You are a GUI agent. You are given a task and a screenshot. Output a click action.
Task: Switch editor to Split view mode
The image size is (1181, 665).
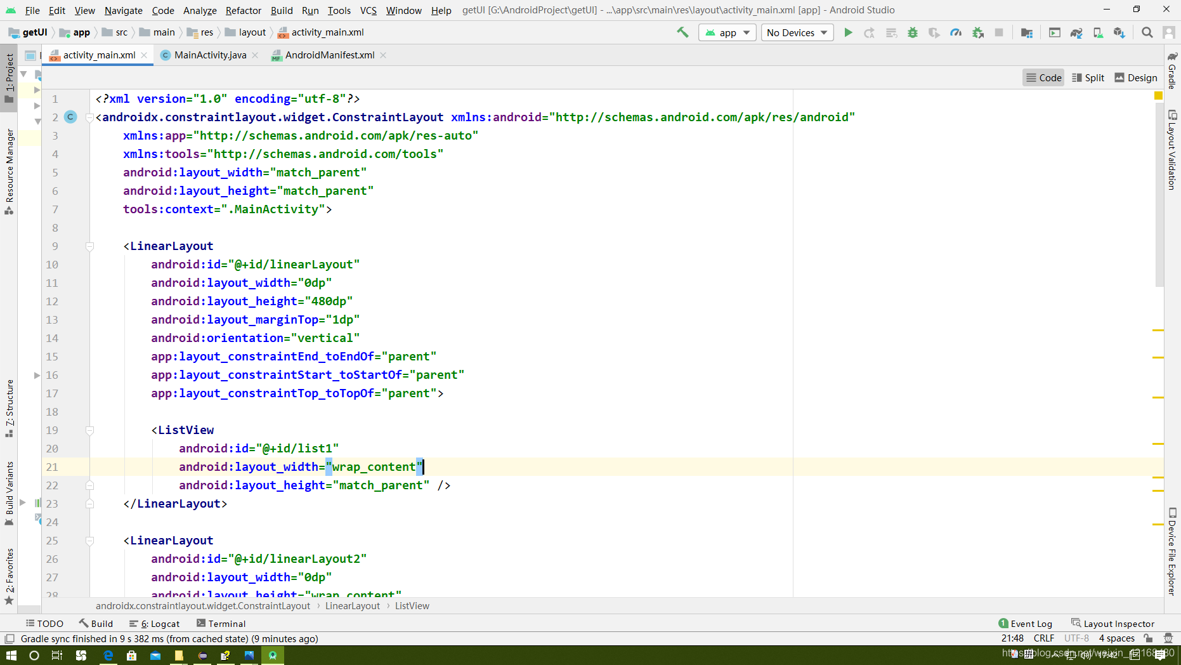(1088, 77)
